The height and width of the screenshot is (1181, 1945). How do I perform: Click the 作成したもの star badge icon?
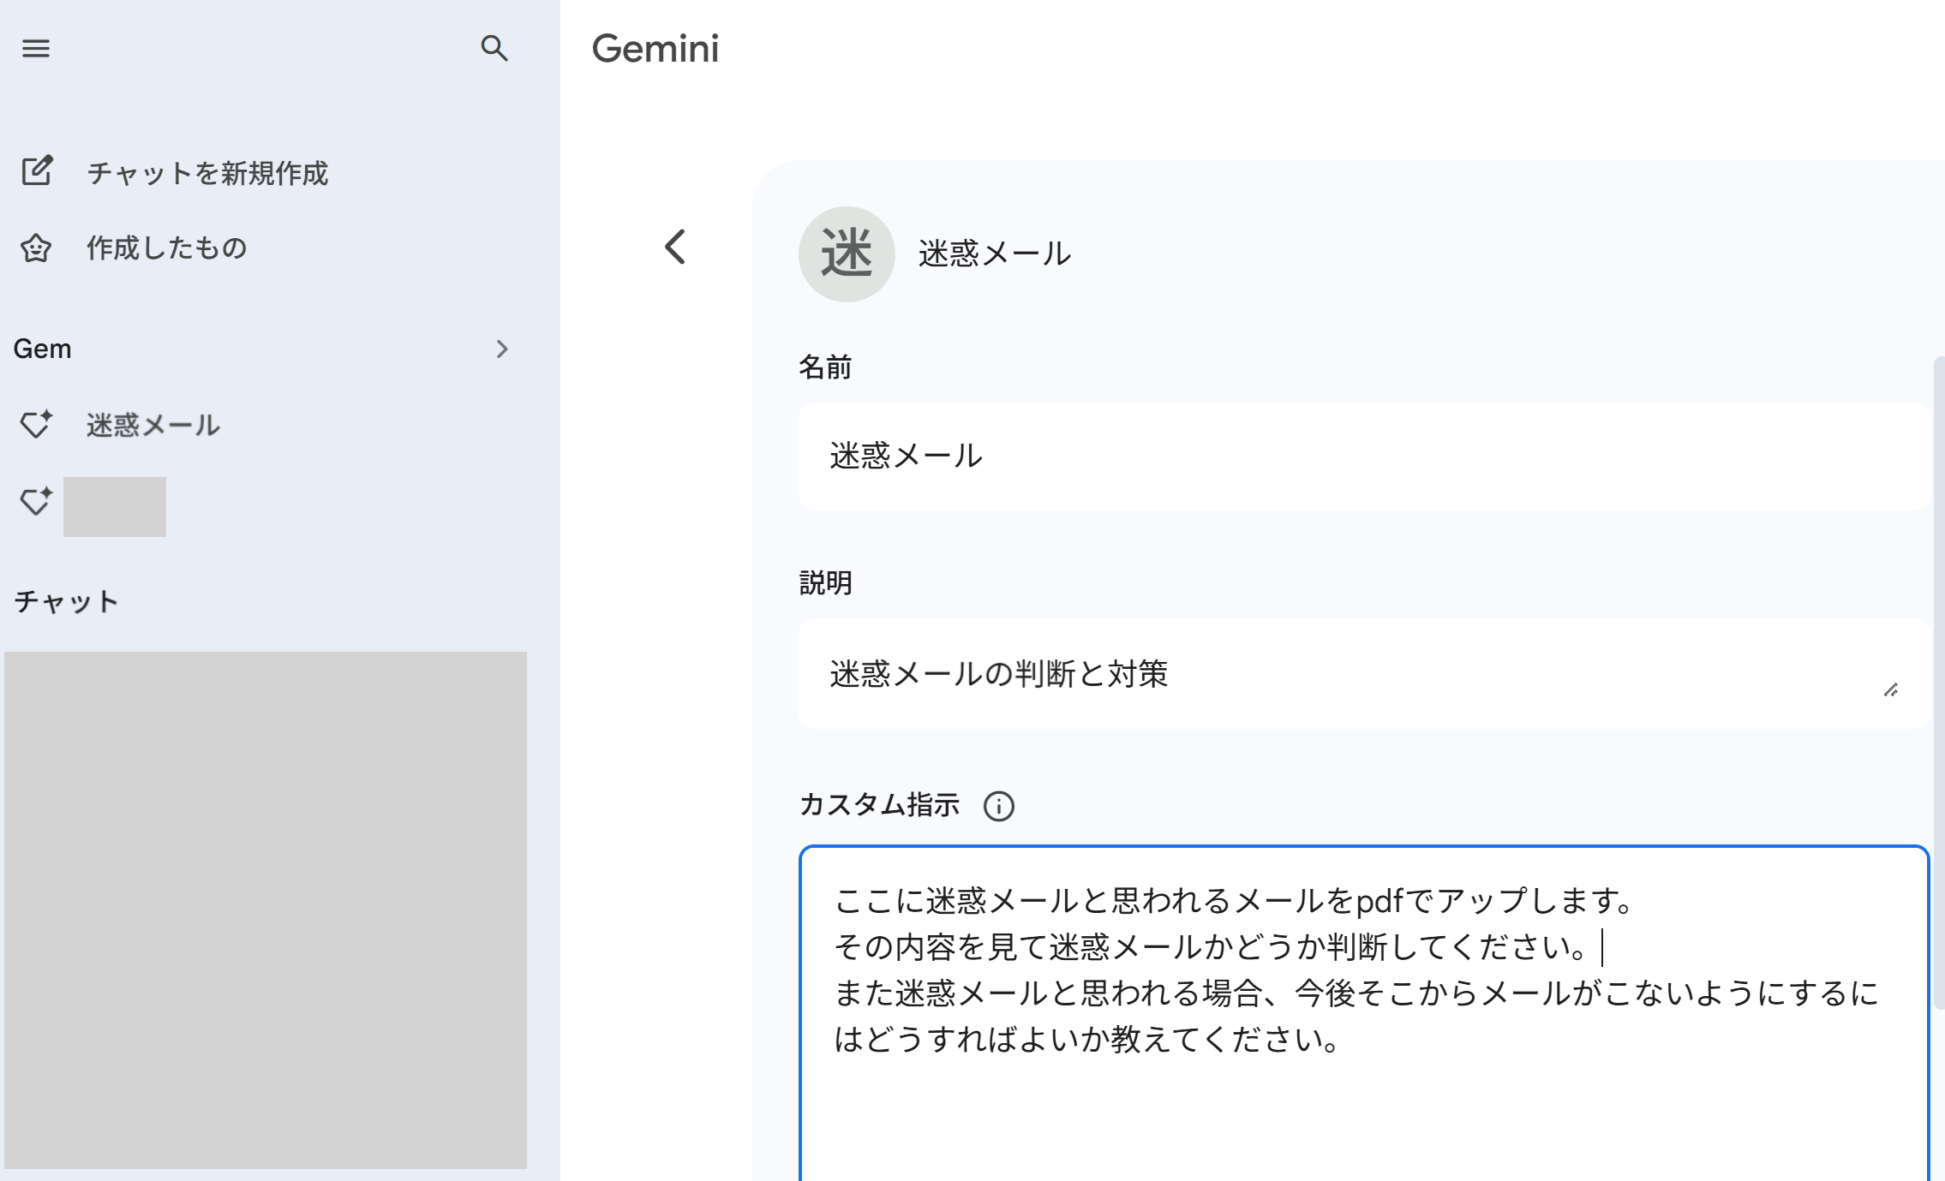(36, 248)
